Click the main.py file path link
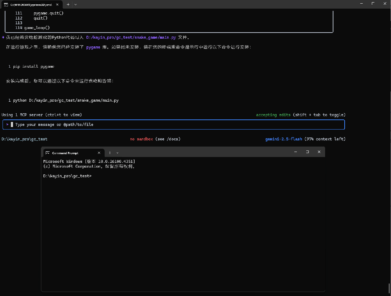The height and width of the screenshot is (296, 391). pos(131,37)
